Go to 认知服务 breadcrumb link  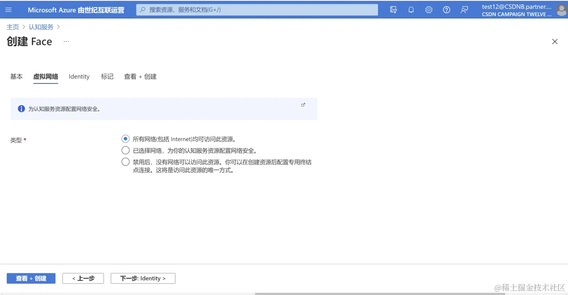(x=41, y=27)
